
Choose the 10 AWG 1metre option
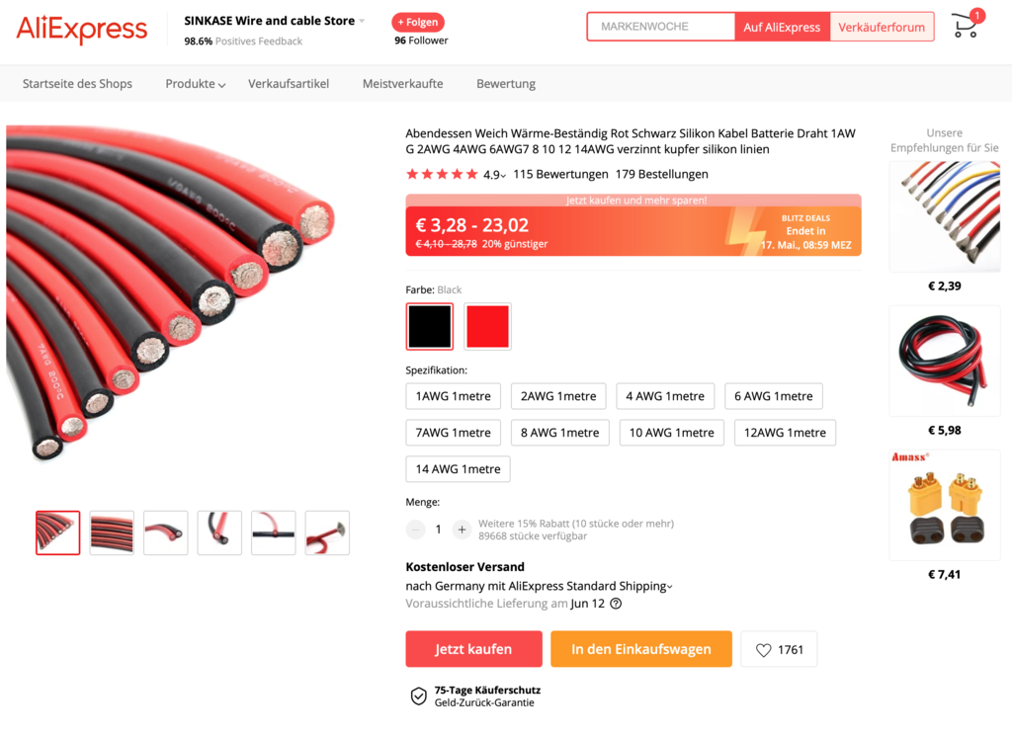click(x=672, y=433)
